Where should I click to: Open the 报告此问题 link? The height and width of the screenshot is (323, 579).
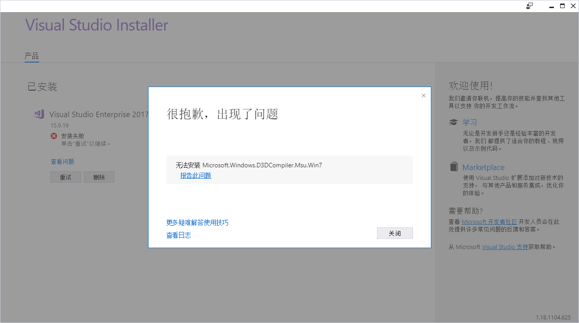click(196, 175)
